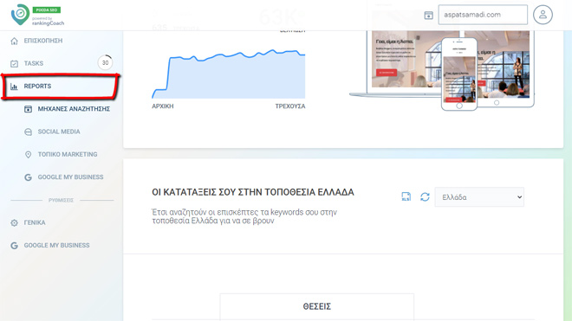The height and width of the screenshot is (321, 572).
Task: Click the rankingCoach logo
Action: pyautogui.click(x=37, y=15)
